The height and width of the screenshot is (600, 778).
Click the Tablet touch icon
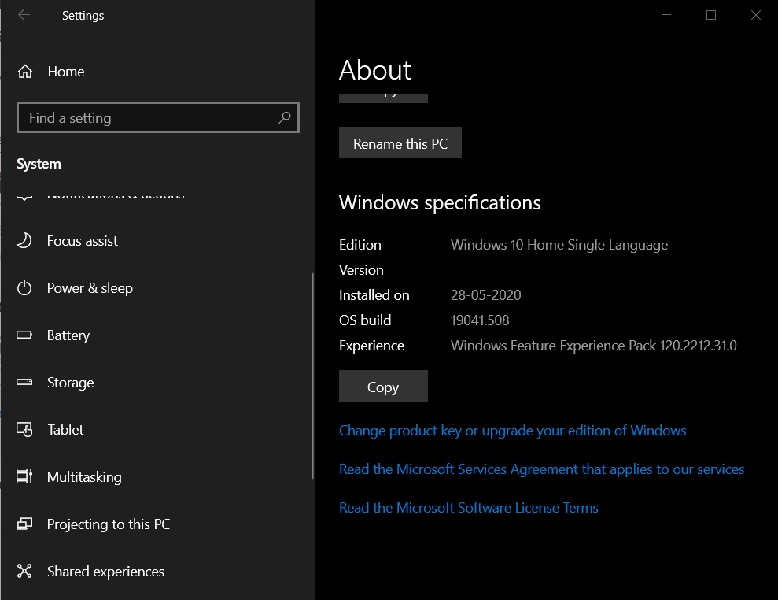pos(24,430)
